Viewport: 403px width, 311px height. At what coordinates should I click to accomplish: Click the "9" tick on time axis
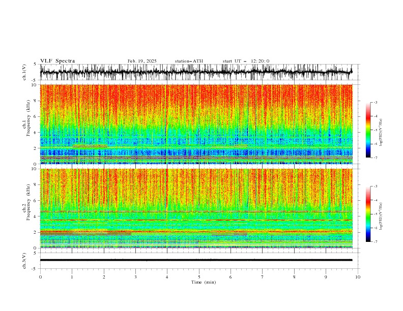pyautogui.click(x=326, y=277)
